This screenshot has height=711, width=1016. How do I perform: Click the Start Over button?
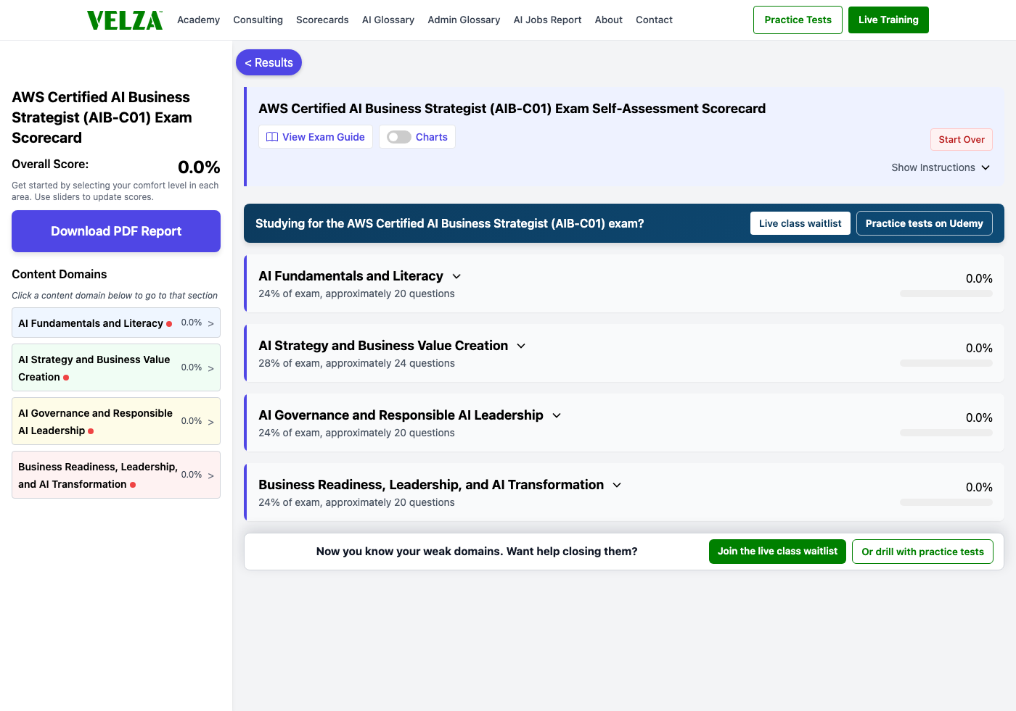[962, 139]
